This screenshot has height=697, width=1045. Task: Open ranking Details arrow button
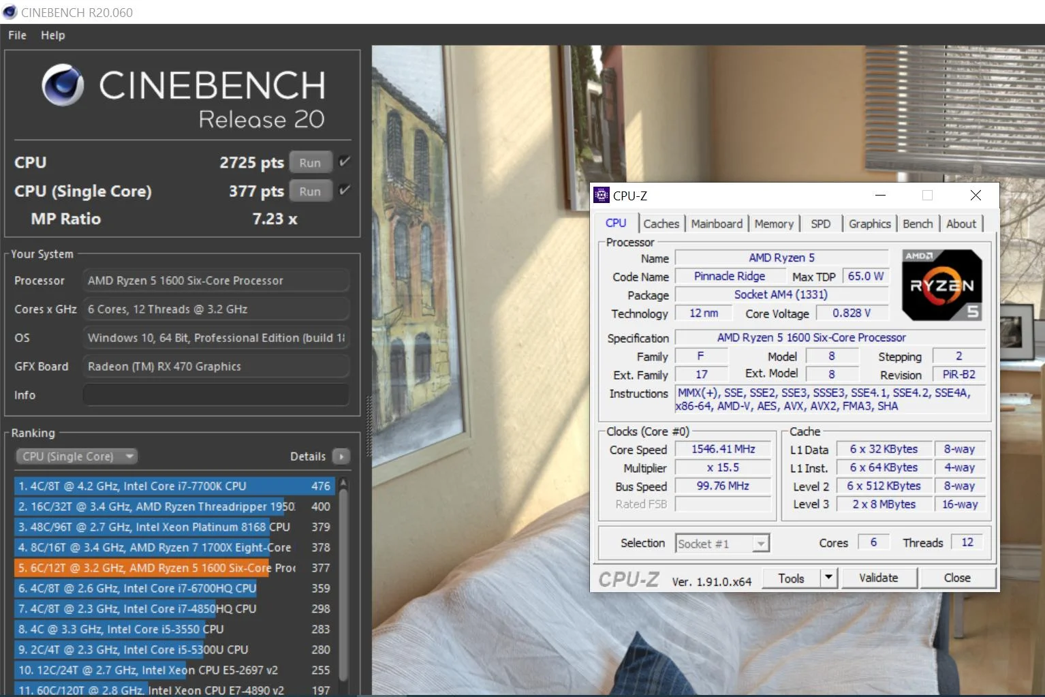[x=341, y=456]
